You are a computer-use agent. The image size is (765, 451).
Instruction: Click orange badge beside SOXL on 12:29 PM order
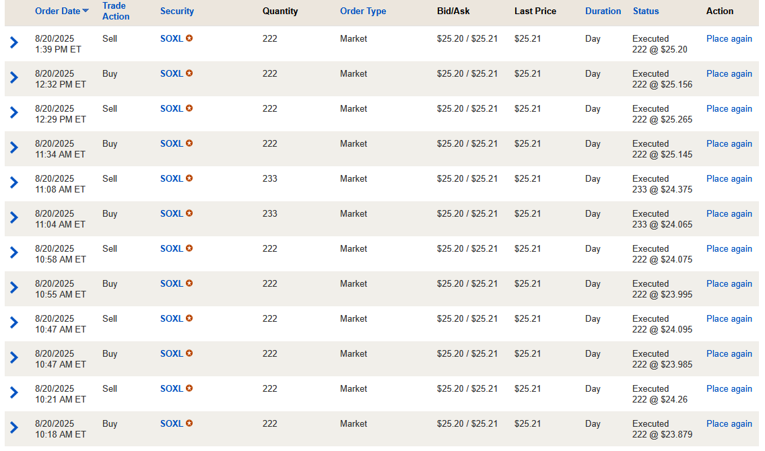pyautogui.click(x=189, y=108)
